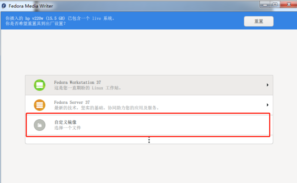Click the Fedora logo in the title bar

click(x=4, y=6)
